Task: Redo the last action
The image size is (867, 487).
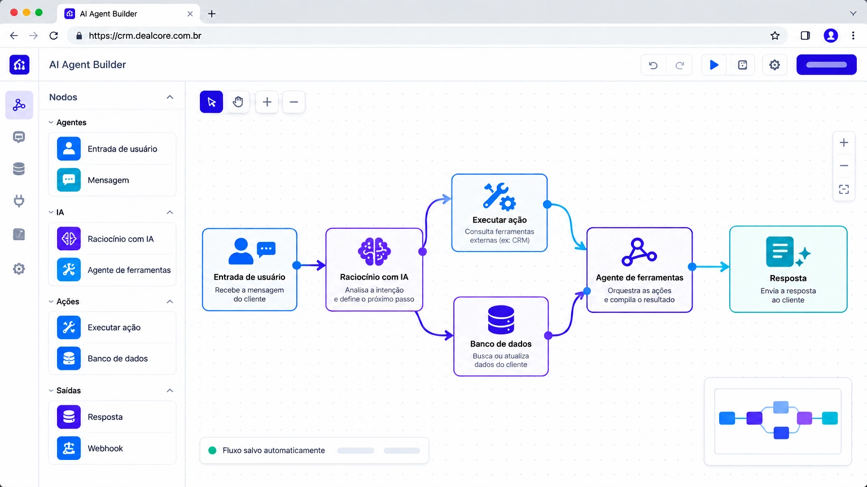Action: pyautogui.click(x=680, y=65)
